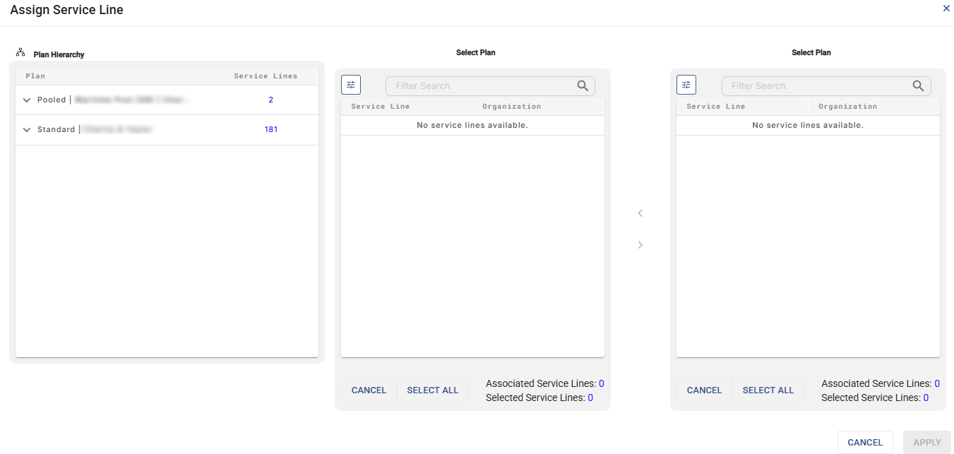The image size is (954, 454).
Task: Click the search magnifier in right panel
Action: tap(918, 86)
